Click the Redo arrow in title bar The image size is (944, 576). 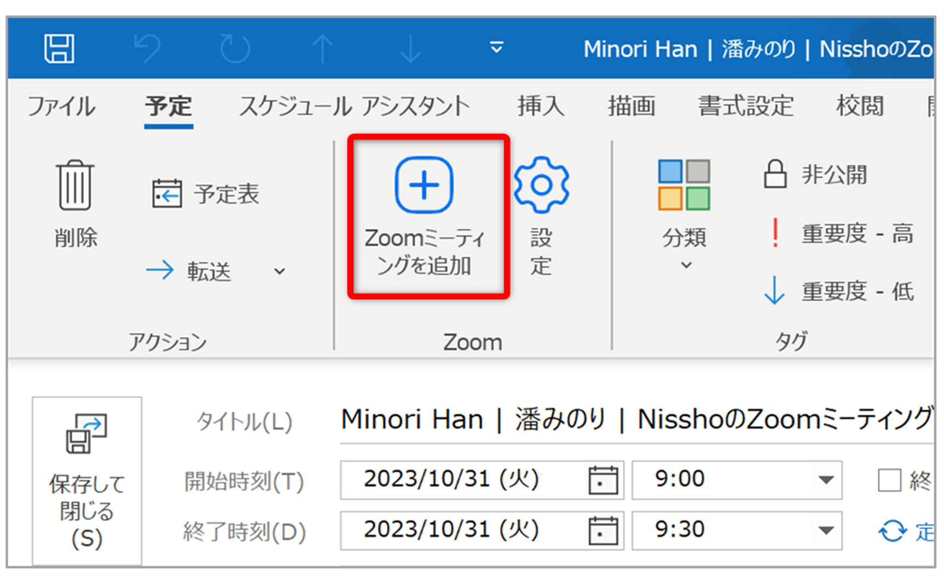pyautogui.click(x=235, y=49)
